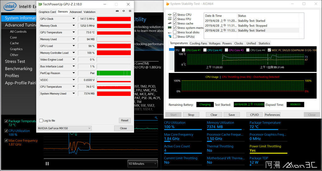This screenshot has height=171, width=322.
Task: Click Close button in GPU-Z window
Action: 123,128
